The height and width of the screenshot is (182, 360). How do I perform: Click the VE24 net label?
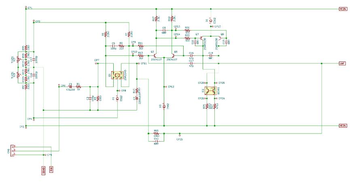(343, 126)
